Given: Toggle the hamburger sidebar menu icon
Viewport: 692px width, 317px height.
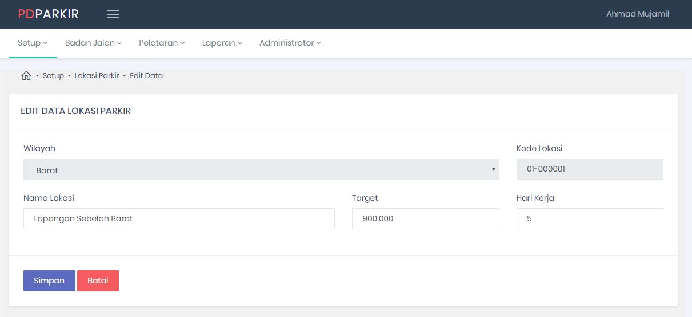Looking at the screenshot, I should pos(113,14).
